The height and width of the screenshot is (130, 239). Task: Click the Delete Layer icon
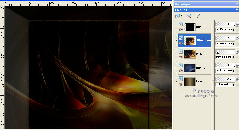tap(189, 16)
